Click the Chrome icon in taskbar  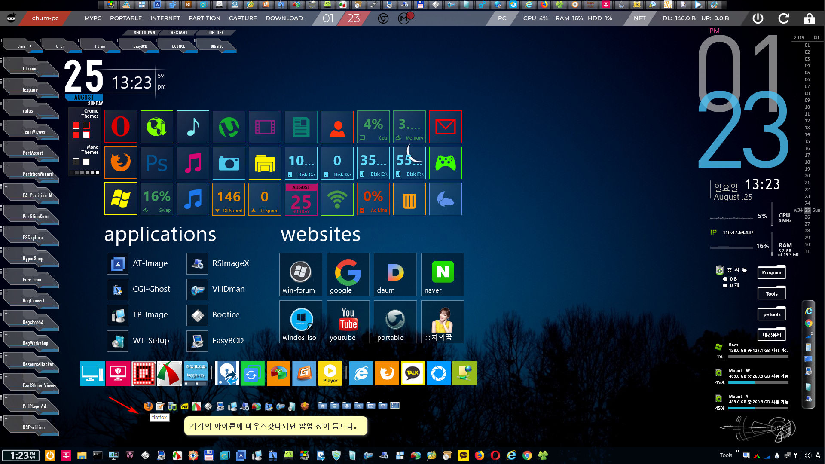[527, 455]
